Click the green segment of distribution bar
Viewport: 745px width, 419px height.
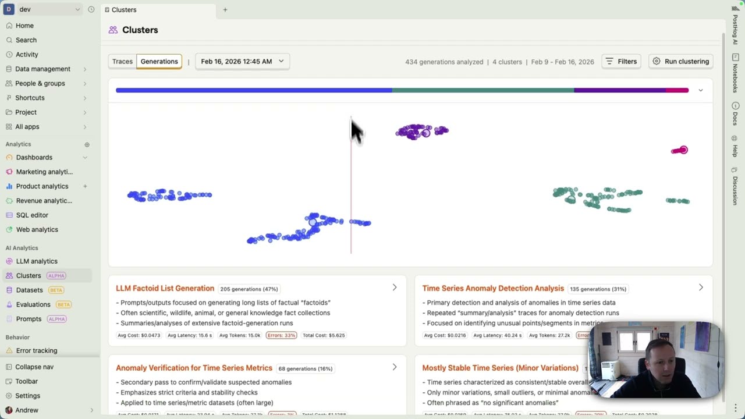pyautogui.click(x=483, y=90)
